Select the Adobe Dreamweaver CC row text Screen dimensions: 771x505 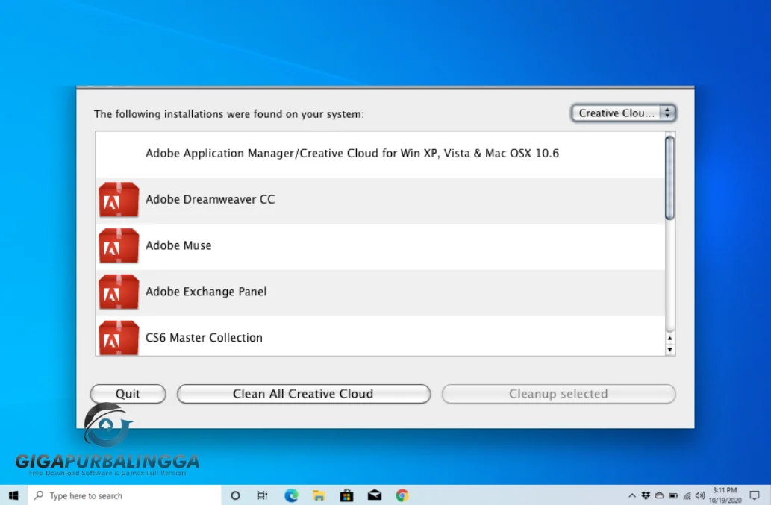[210, 199]
